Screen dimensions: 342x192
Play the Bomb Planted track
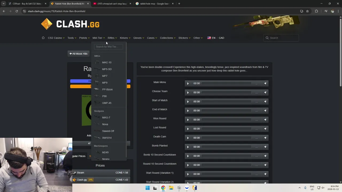[188, 147]
